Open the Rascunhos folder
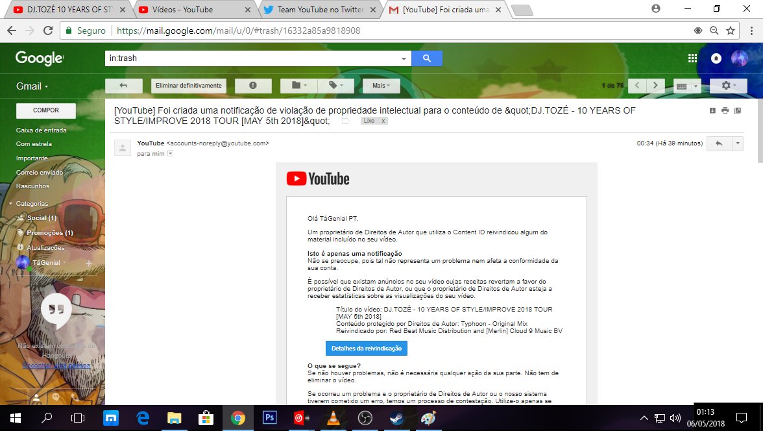The width and height of the screenshot is (763, 431). 32,186
